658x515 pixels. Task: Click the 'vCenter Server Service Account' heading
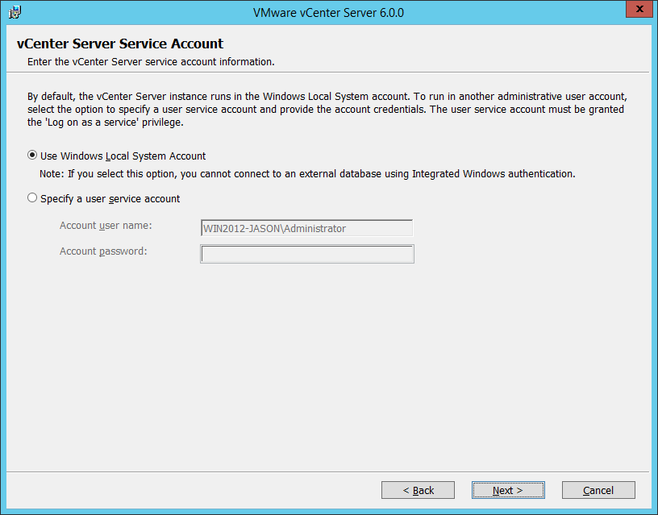[x=120, y=44]
